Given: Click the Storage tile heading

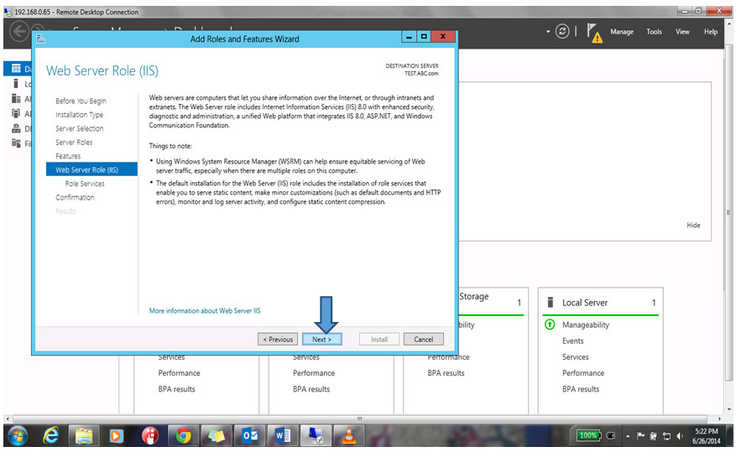Looking at the screenshot, I should [473, 296].
